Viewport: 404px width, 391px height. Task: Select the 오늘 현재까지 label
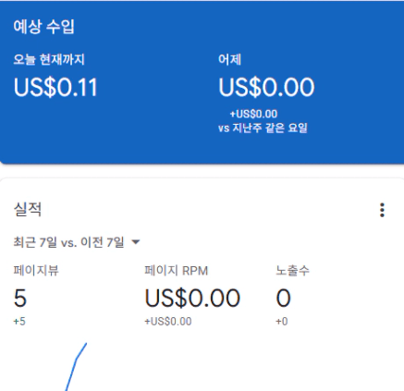[49, 59]
